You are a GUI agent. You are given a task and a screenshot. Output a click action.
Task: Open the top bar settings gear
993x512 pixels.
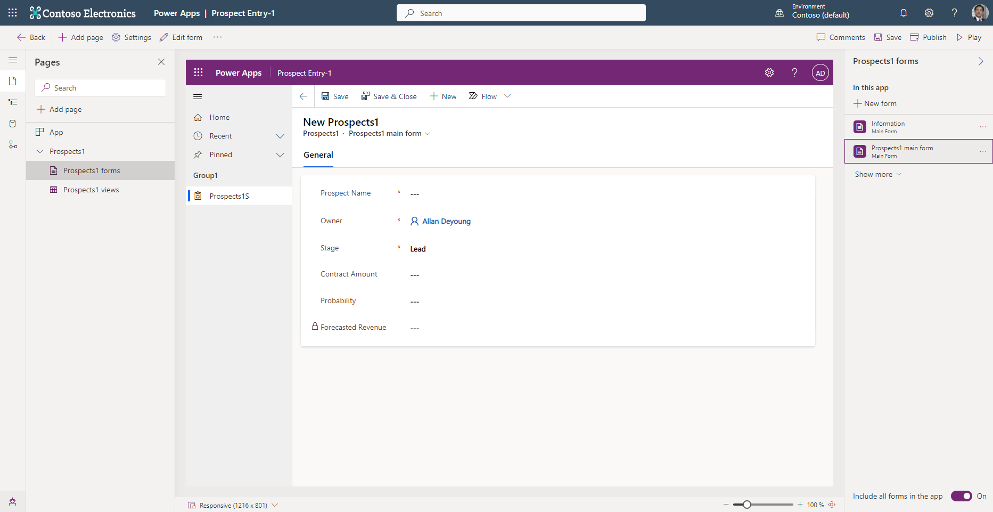click(x=929, y=13)
